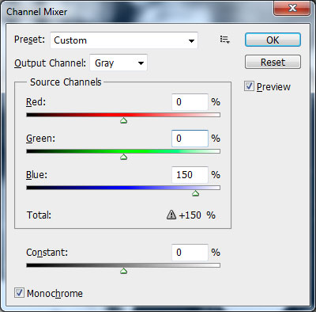
Task: Click the warning triangle icon beside Total
Action: tap(171, 215)
